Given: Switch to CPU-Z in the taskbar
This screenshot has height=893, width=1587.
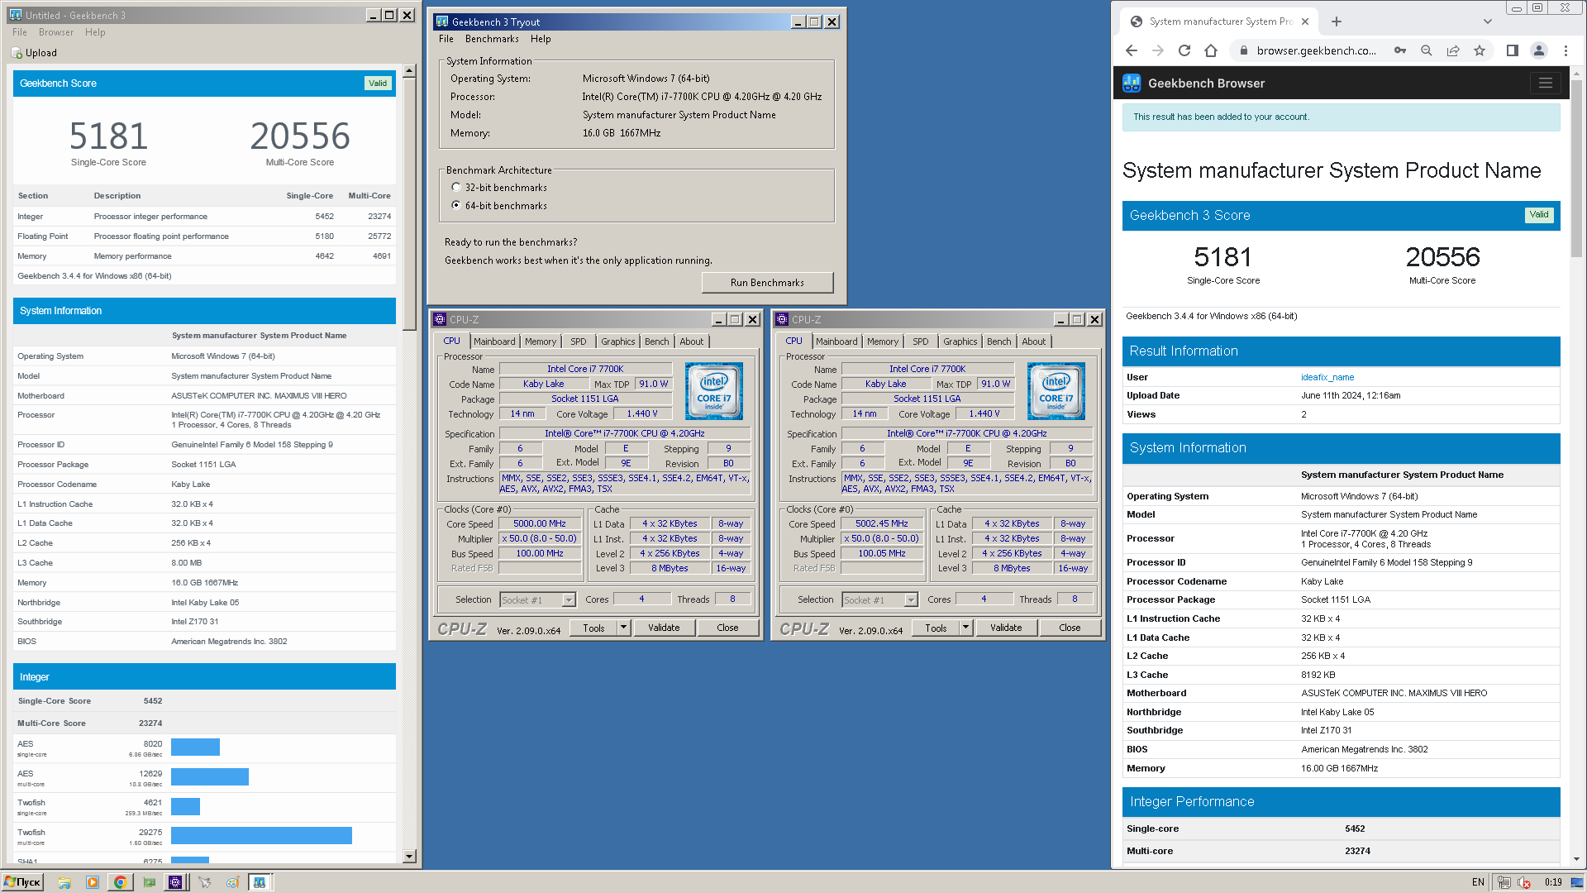Looking at the screenshot, I should pyautogui.click(x=175, y=882).
